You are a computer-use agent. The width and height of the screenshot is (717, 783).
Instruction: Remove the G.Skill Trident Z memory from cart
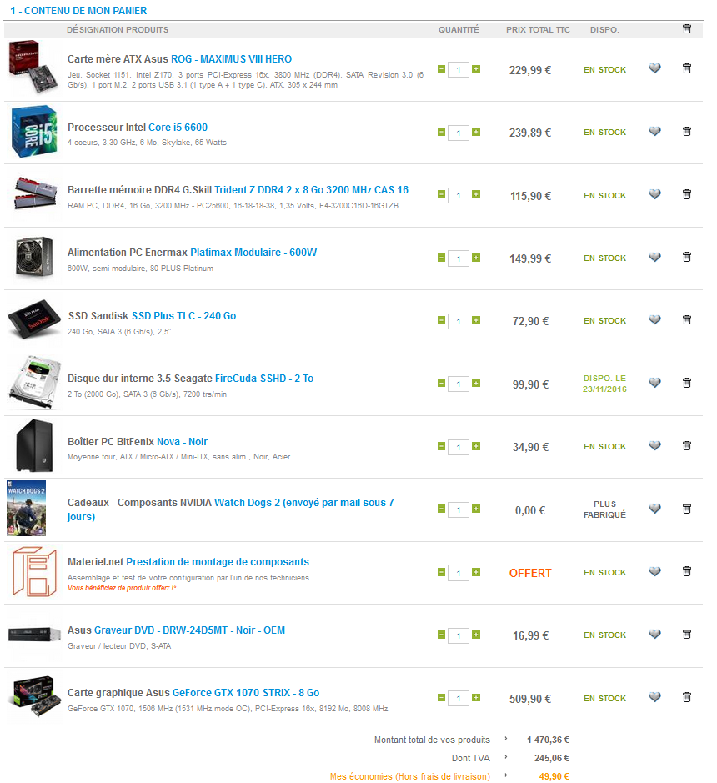tap(686, 194)
